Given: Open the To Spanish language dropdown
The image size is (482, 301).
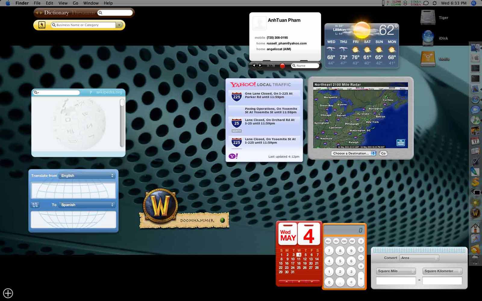Looking at the screenshot, I should [x=87, y=205].
